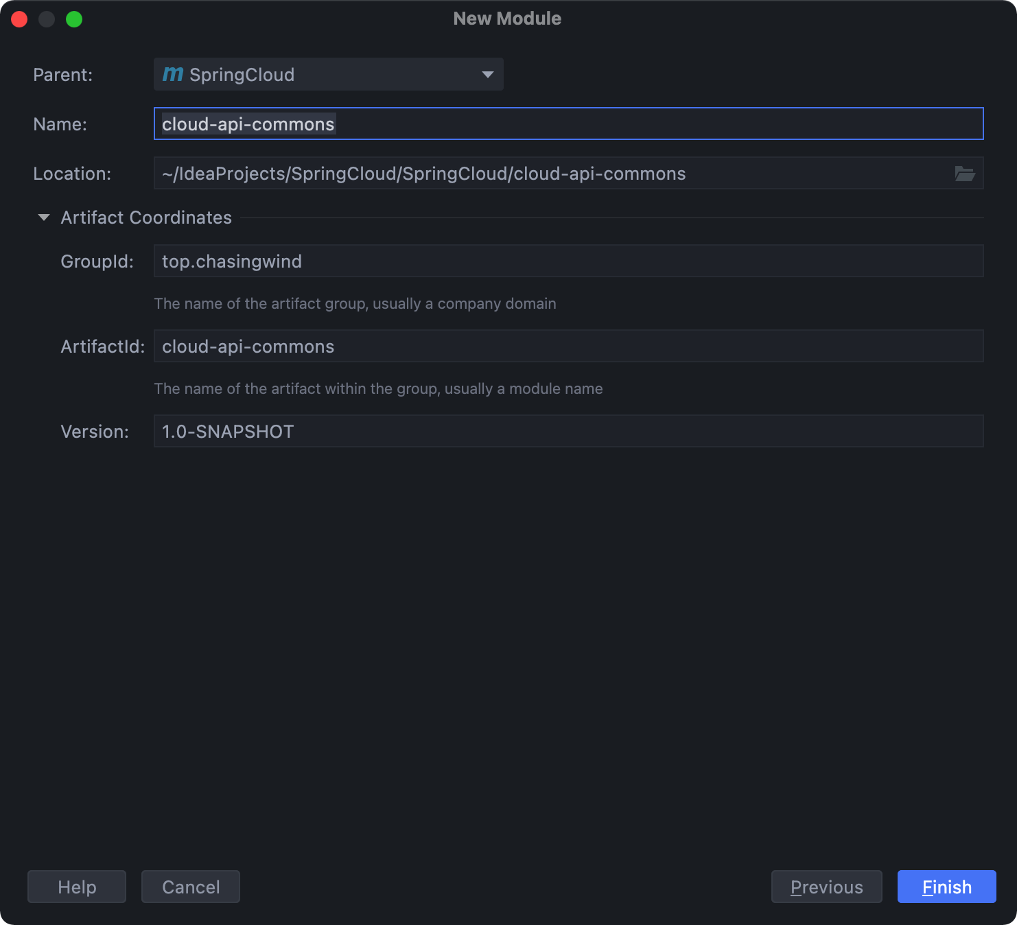The width and height of the screenshot is (1017, 925).
Task: Place cursor in the ArtifactId field
Action: 568,347
